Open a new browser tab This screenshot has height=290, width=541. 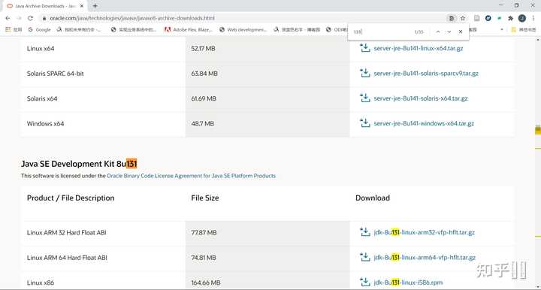[95, 6]
